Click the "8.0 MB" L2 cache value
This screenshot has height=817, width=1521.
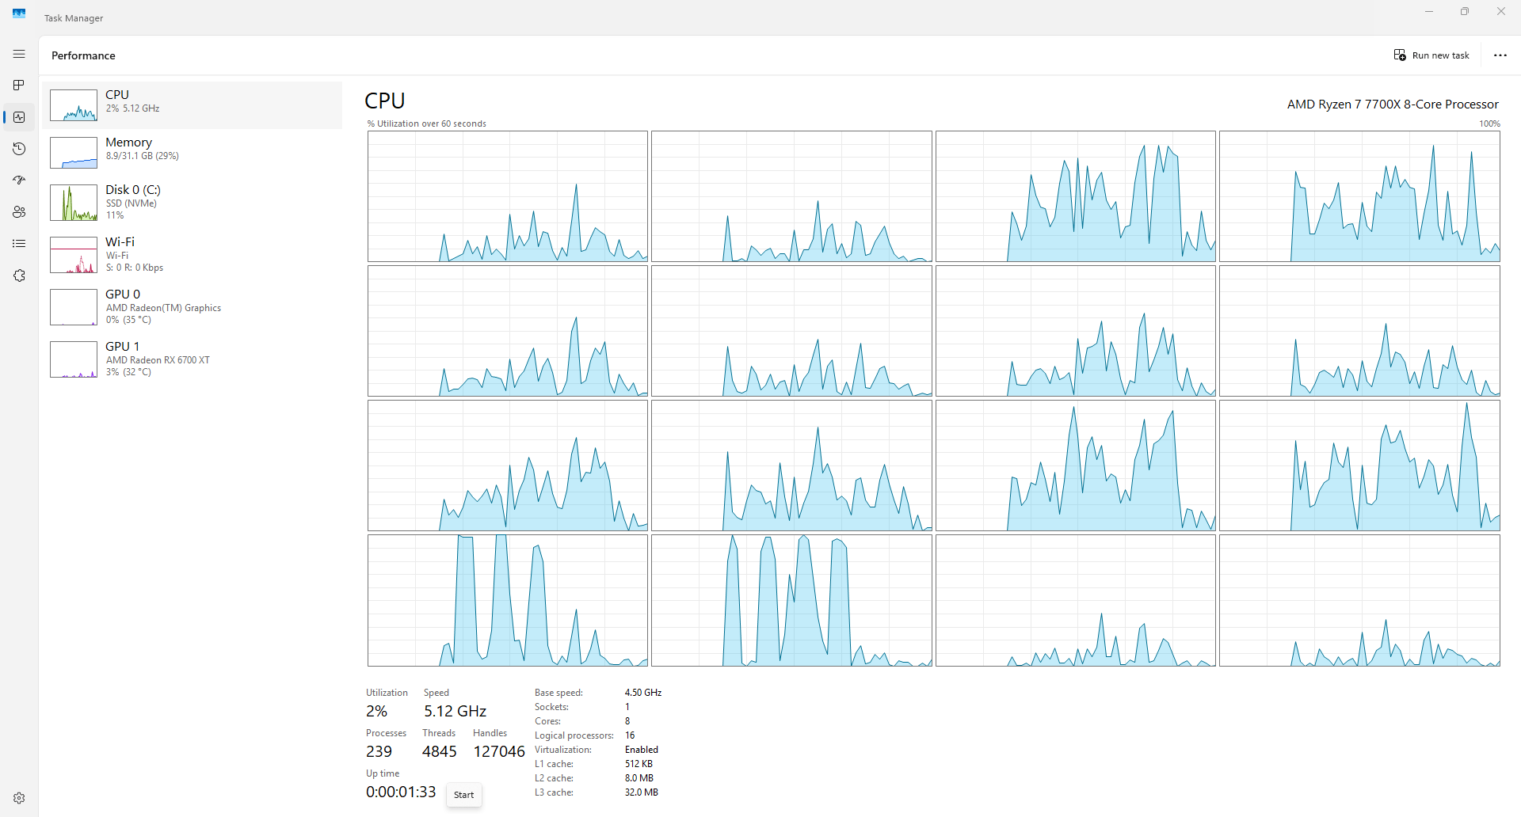click(639, 778)
